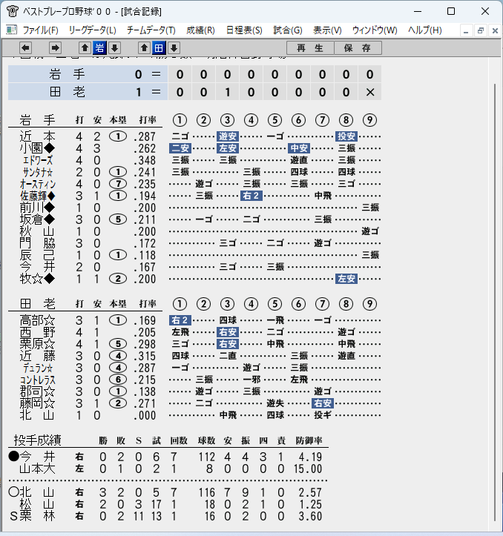503x536 pixels.
Task: Click the down arrow after 岩 icon
Action: [x=115, y=48]
